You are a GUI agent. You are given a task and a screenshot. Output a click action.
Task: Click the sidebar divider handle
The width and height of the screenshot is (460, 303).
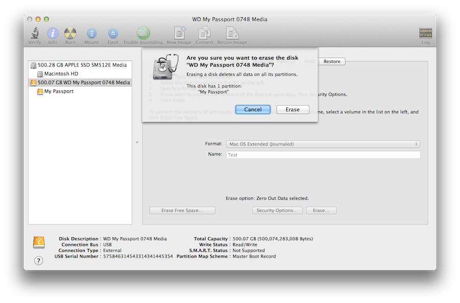(137, 142)
